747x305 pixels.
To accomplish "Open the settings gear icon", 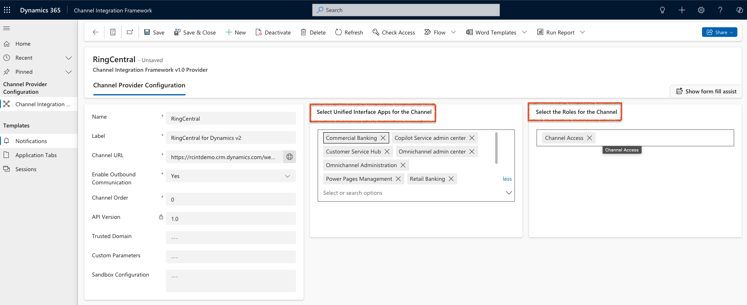I will point(701,10).
